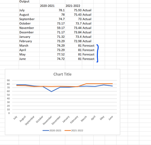Select the July row label cell

click(29, 10)
